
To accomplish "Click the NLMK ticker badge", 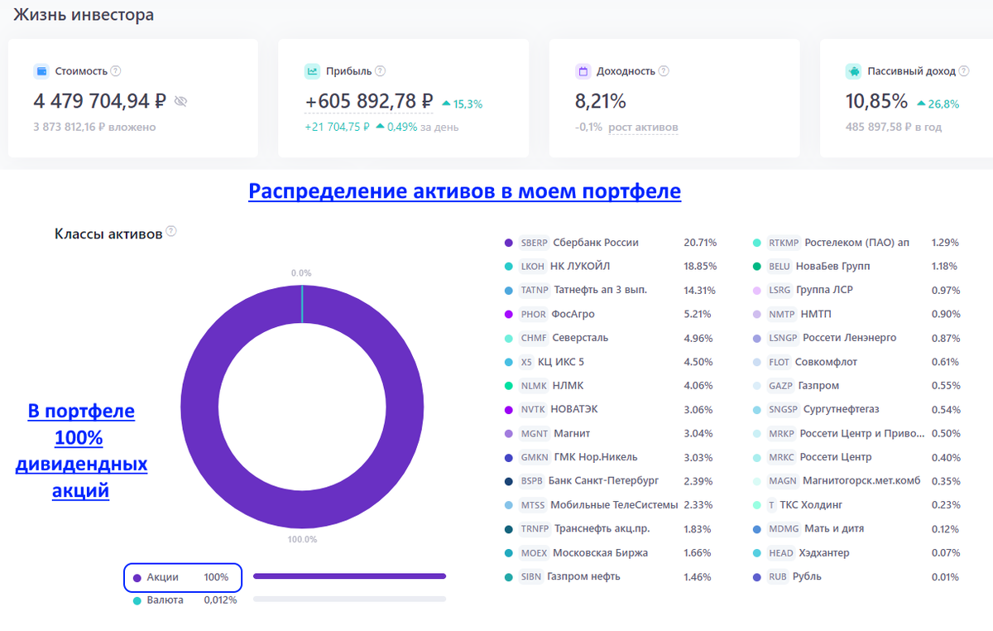I will click(534, 386).
